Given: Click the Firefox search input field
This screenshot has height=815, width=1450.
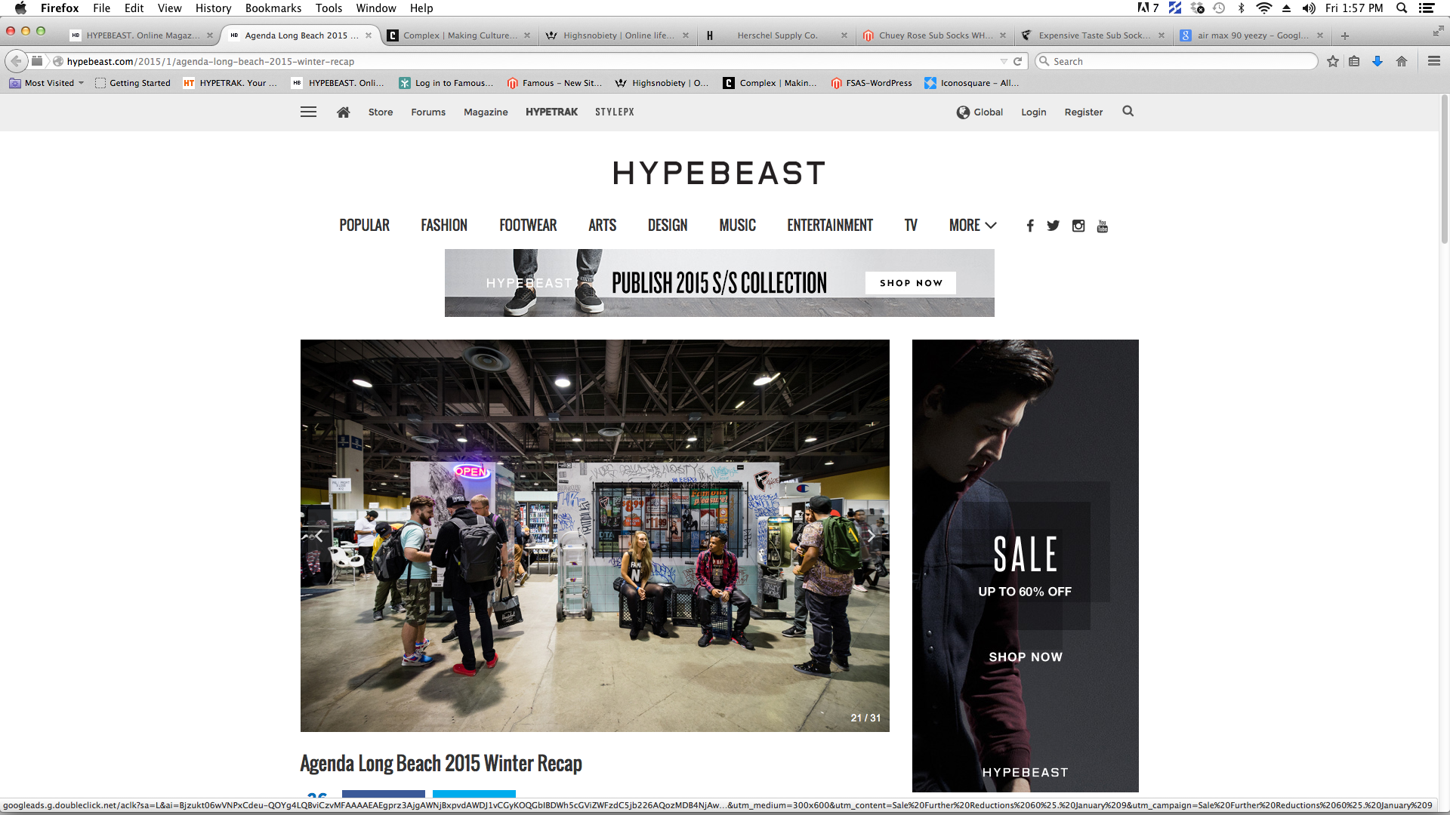Looking at the screenshot, I should tap(1177, 61).
